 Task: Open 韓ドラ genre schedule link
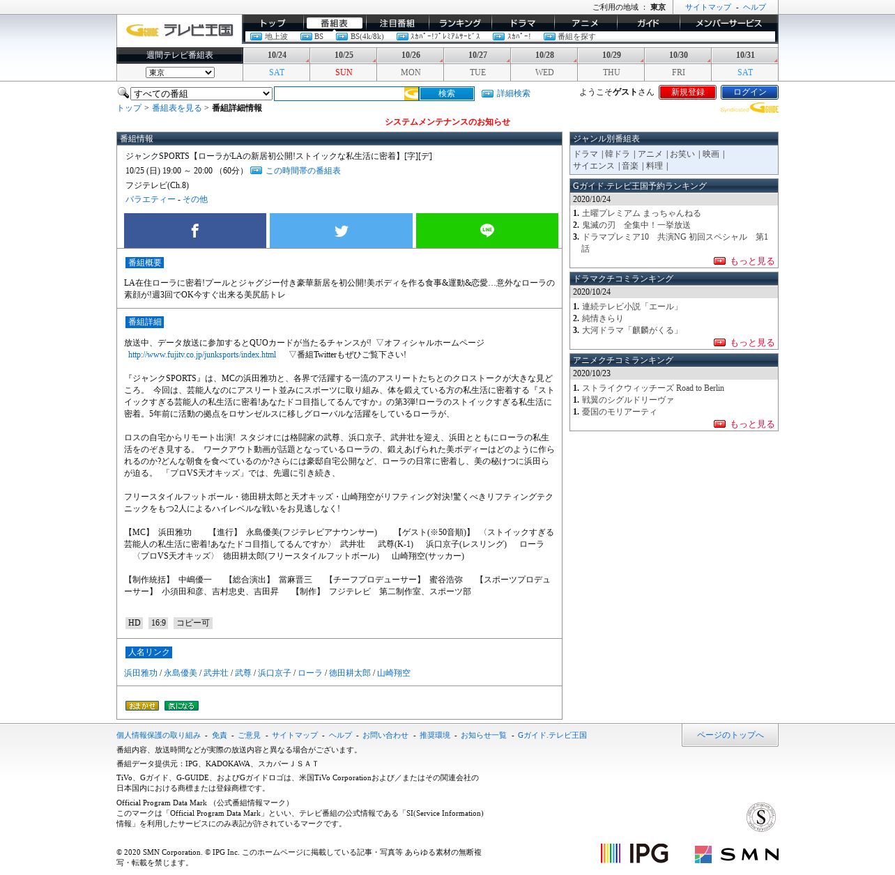(x=617, y=154)
